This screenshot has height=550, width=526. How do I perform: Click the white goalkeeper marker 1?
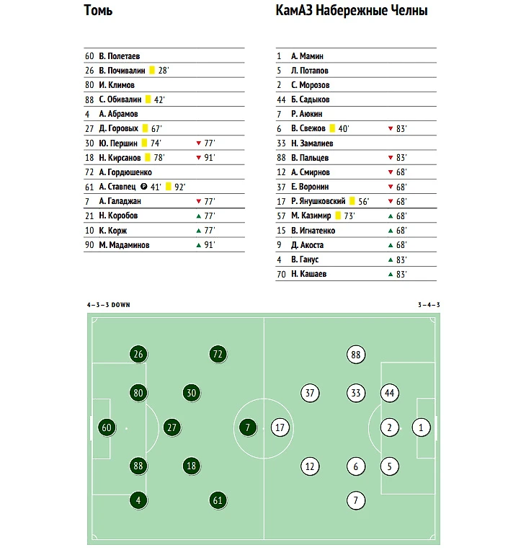click(x=421, y=427)
